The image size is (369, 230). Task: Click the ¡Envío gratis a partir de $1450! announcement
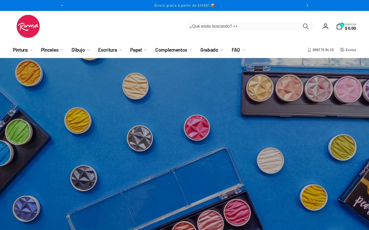pos(184,5)
